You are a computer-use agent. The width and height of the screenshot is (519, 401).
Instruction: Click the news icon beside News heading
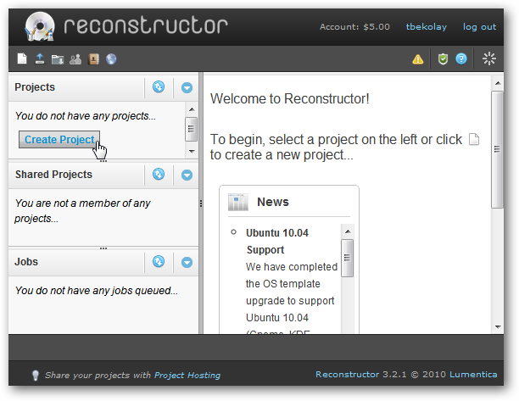[x=238, y=202]
